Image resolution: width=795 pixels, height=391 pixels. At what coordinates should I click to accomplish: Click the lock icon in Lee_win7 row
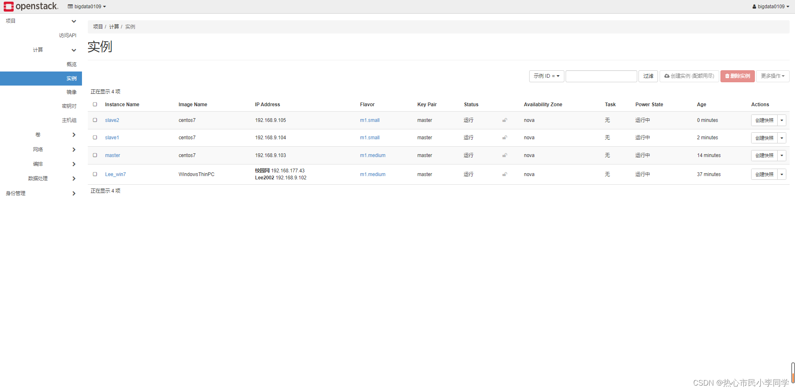pos(505,174)
